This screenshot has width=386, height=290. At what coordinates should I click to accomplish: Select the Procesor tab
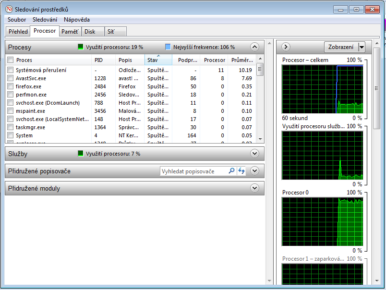[x=45, y=31]
